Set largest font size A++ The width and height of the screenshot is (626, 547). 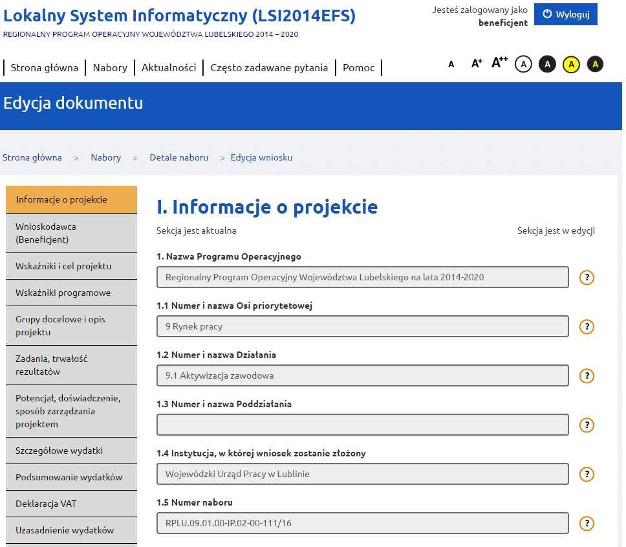click(x=499, y=62)
